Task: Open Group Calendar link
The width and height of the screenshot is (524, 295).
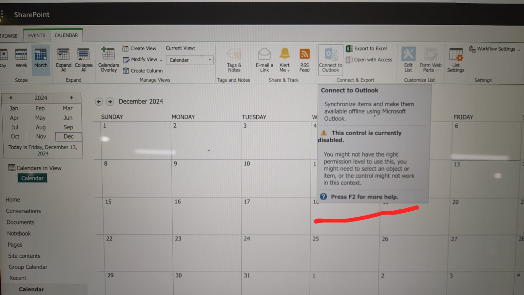Action: click(x=28, y=267)
